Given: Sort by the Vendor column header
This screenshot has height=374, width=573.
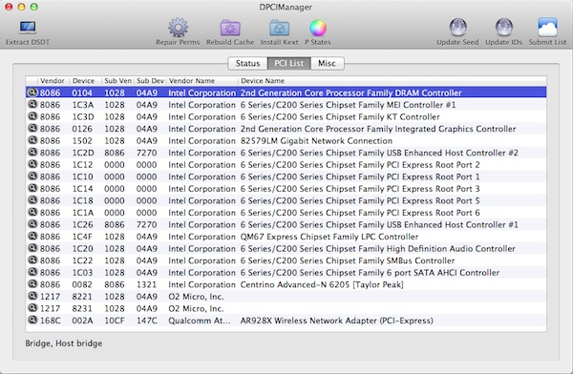Looking at the screenshot, I should click(53, 81).
